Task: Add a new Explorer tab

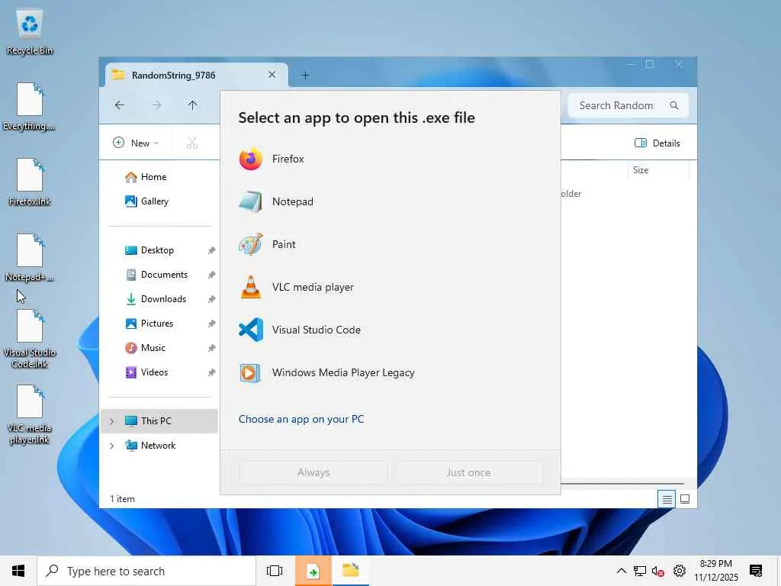Action: [305, 76]
